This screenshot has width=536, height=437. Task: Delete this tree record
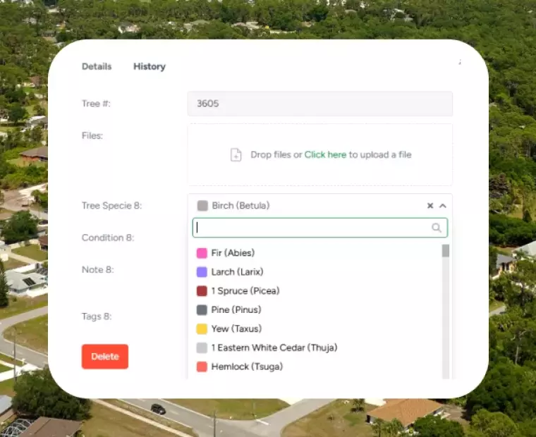(x=105, y=357)
